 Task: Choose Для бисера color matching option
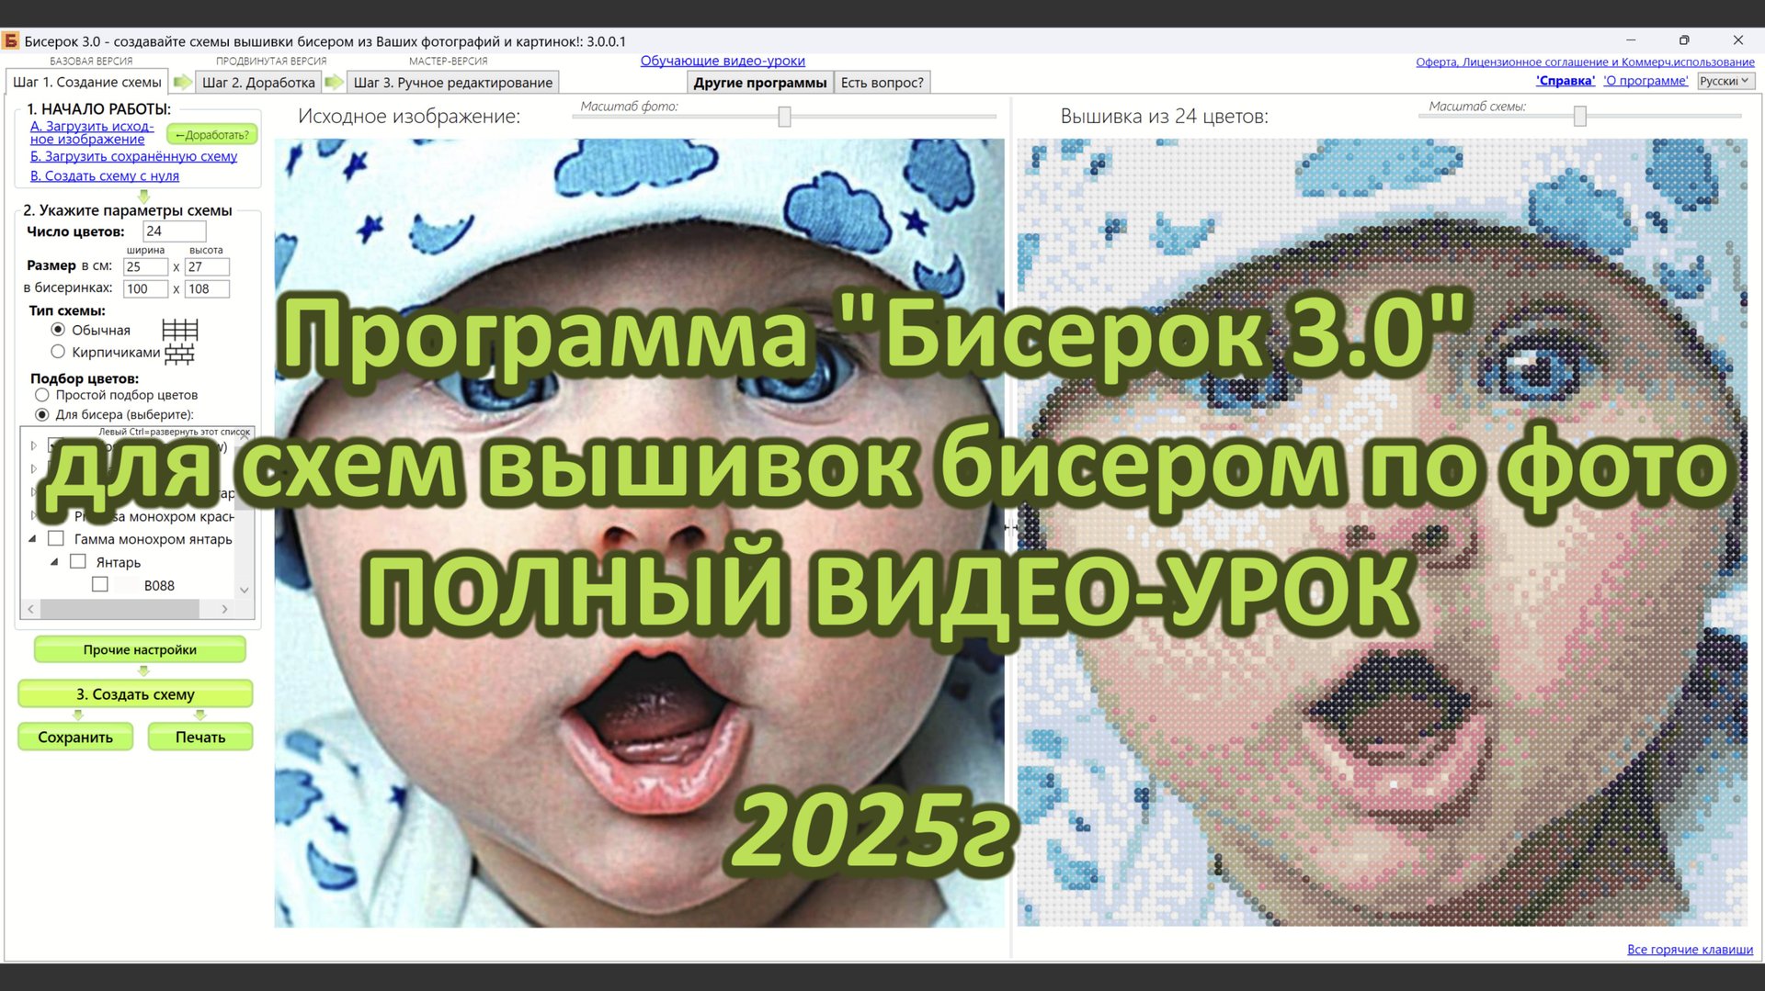pos(42,414)
